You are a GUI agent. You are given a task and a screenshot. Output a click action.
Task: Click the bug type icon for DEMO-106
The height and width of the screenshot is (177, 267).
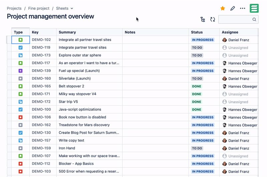point(20,117)
